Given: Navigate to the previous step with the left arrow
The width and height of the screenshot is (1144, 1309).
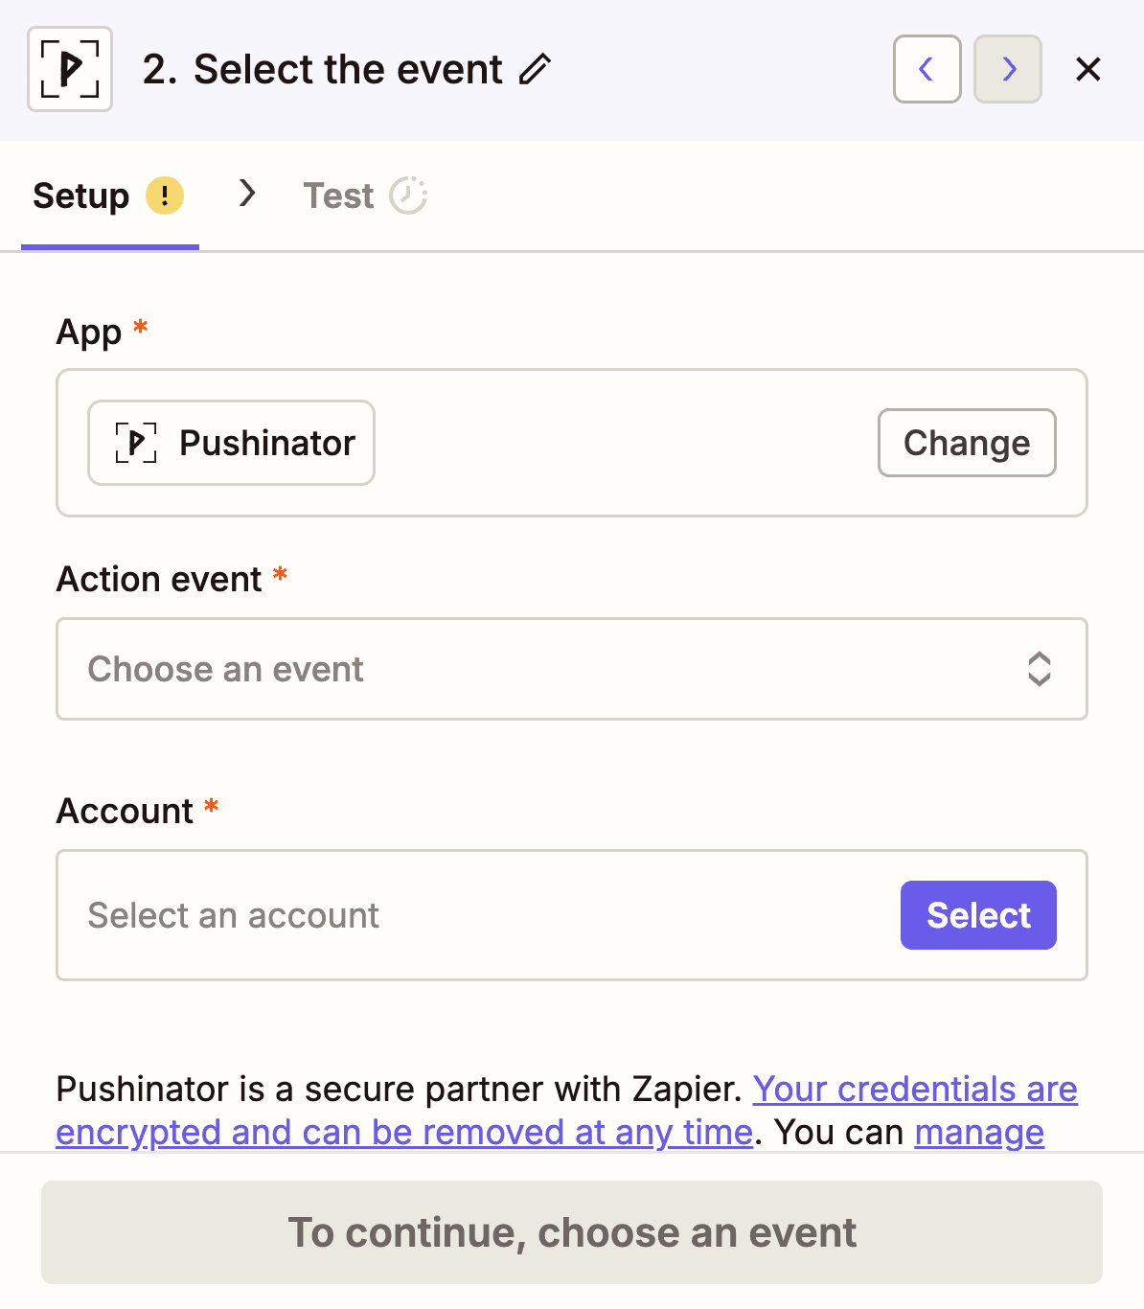Looking at the screenshot, I should pyautogui.click(x=926, y=69).
